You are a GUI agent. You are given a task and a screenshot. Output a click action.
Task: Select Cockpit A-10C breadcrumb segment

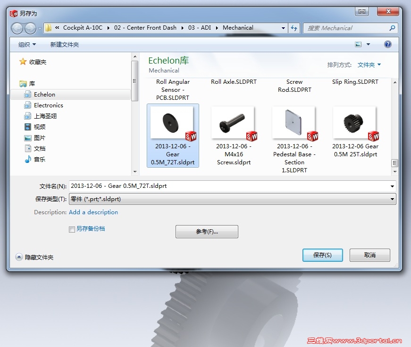[x=83, y=28]
